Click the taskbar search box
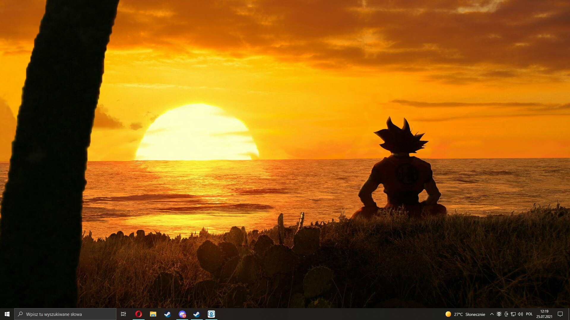570x320 pixels. point(65,314)
